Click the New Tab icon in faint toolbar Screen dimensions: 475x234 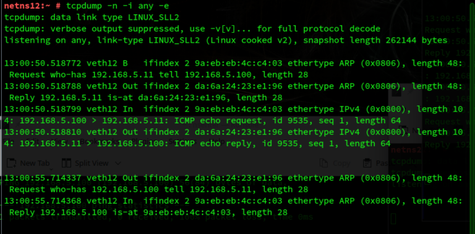12,163
